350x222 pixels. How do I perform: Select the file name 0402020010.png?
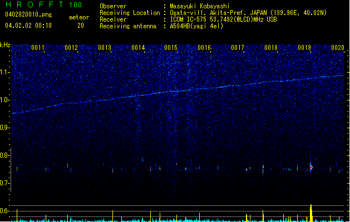pyautogui.click(x=28, y=14)
